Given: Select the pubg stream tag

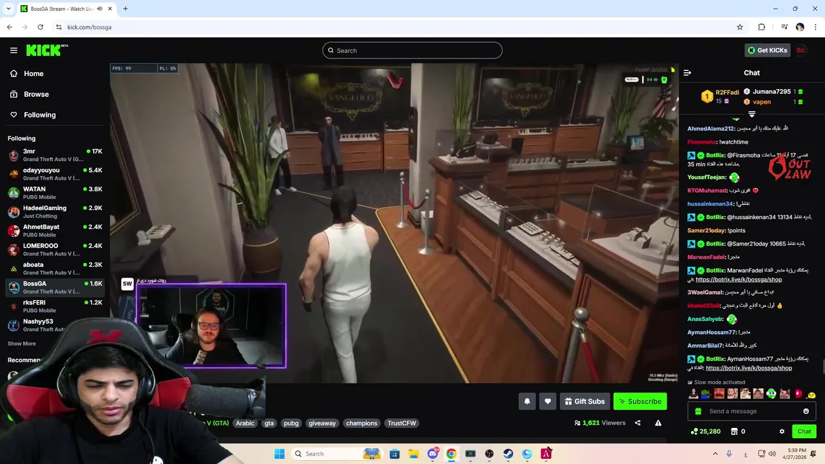Looking at the screenshot, I should (x=291, y=423).
